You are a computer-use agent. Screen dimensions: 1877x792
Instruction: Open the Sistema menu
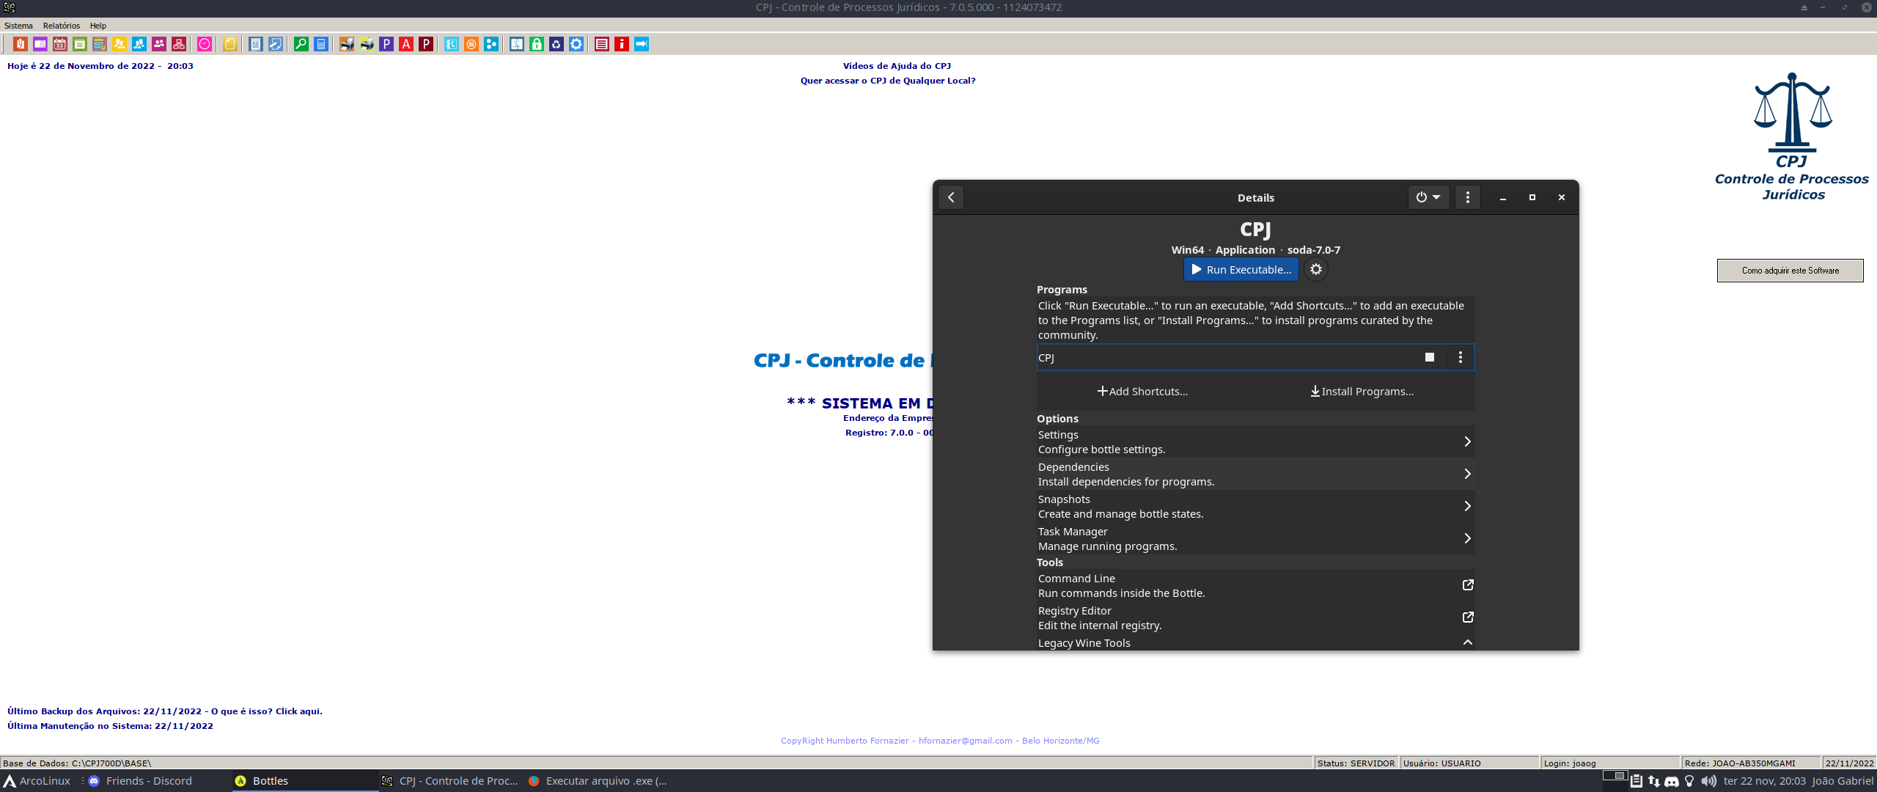18,26
